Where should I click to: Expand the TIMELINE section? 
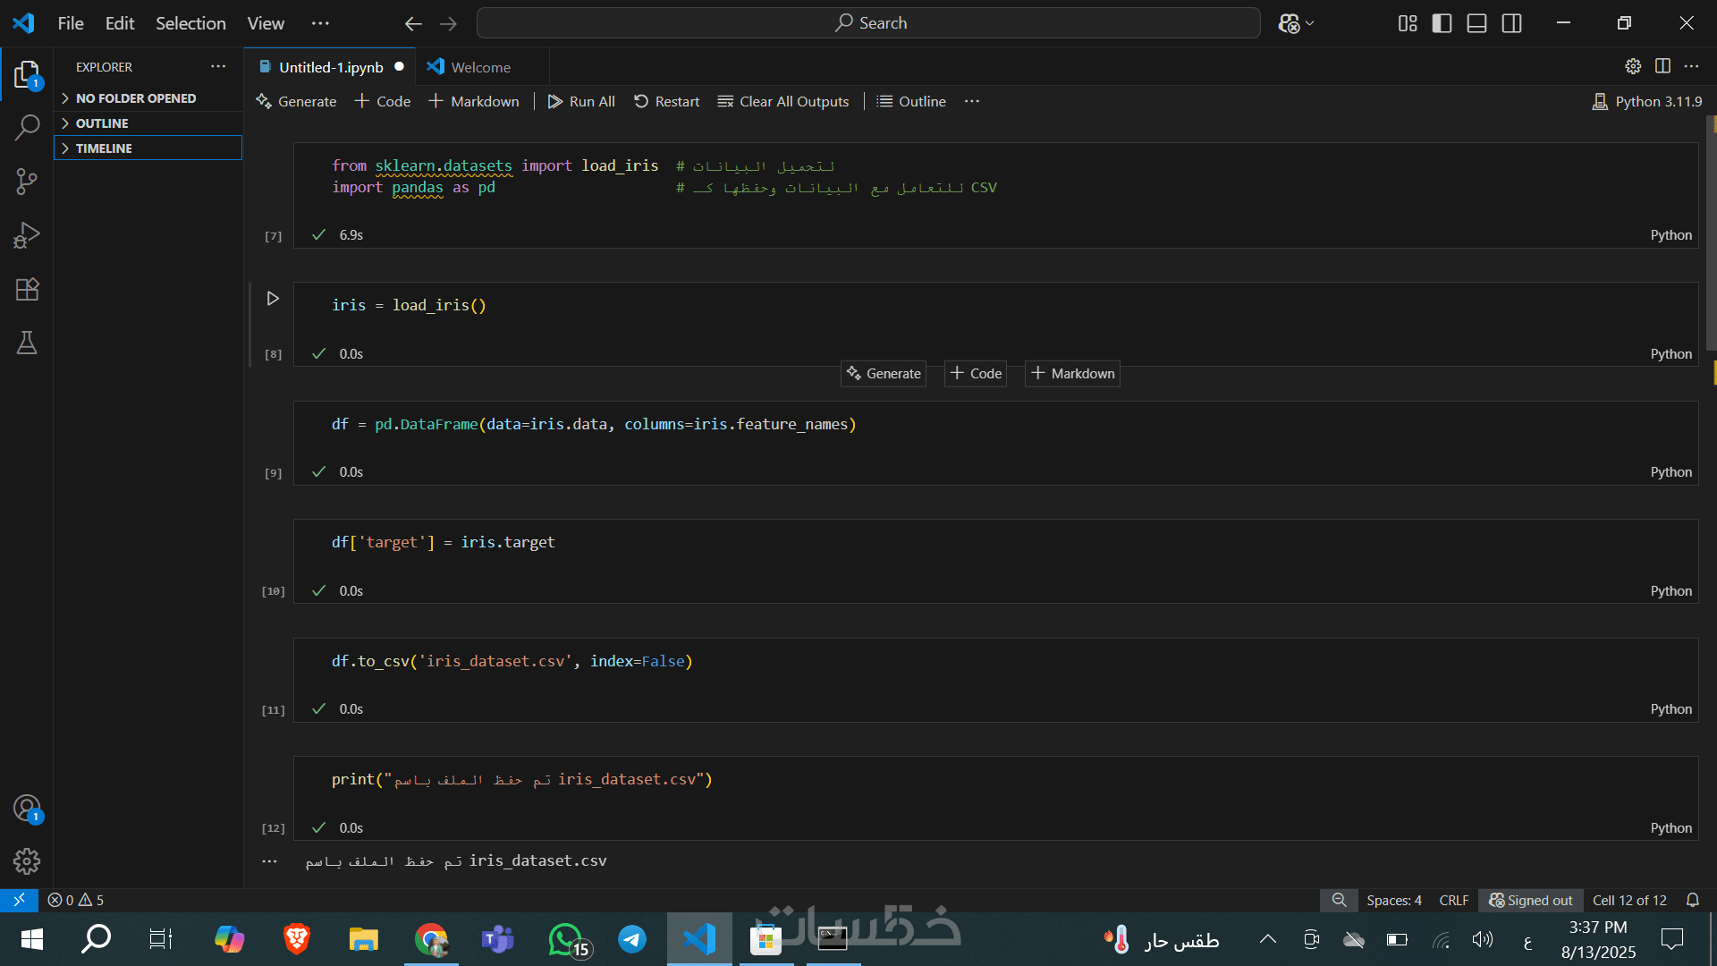[104, 148]
